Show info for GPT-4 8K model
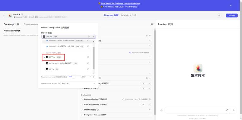The image size is (242, 120). [x=88, y=69]
